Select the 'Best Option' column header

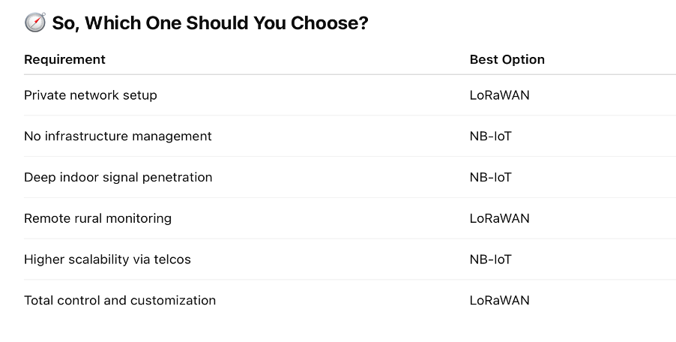[507, 59]
